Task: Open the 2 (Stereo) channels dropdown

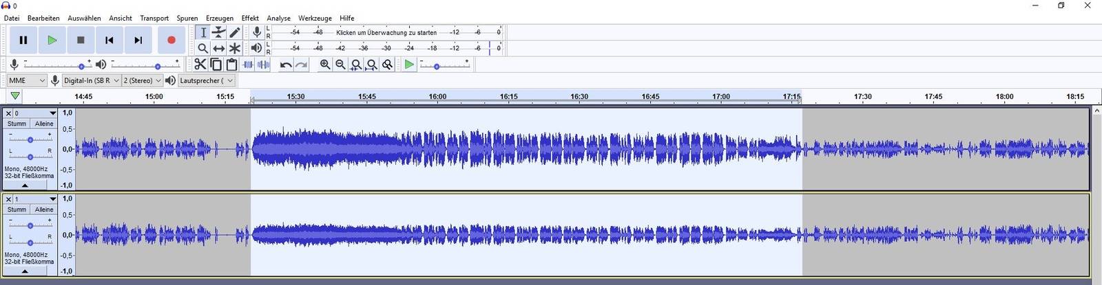Action: coord(142,80)
